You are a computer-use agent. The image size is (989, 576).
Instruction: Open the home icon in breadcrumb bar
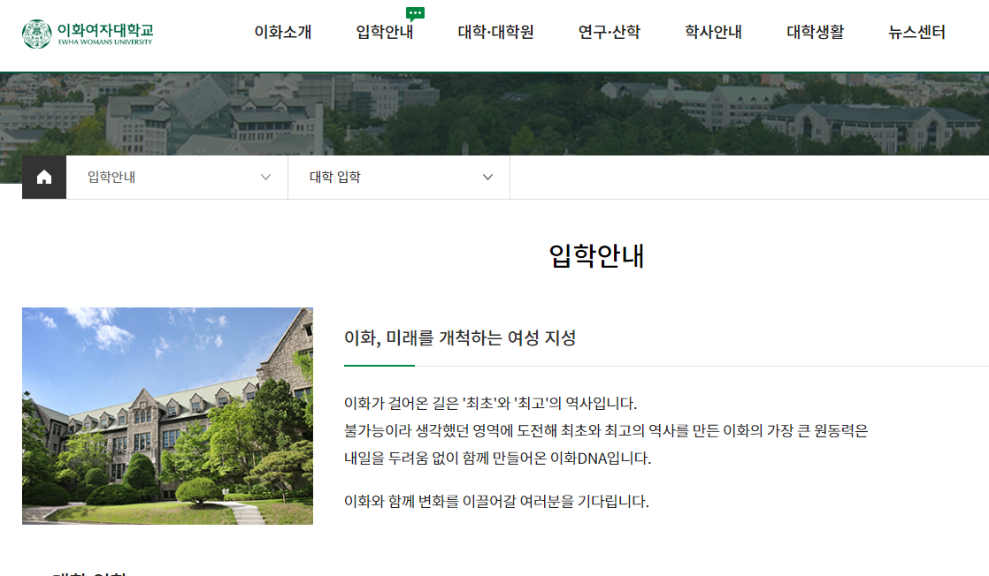click(44, 177)
